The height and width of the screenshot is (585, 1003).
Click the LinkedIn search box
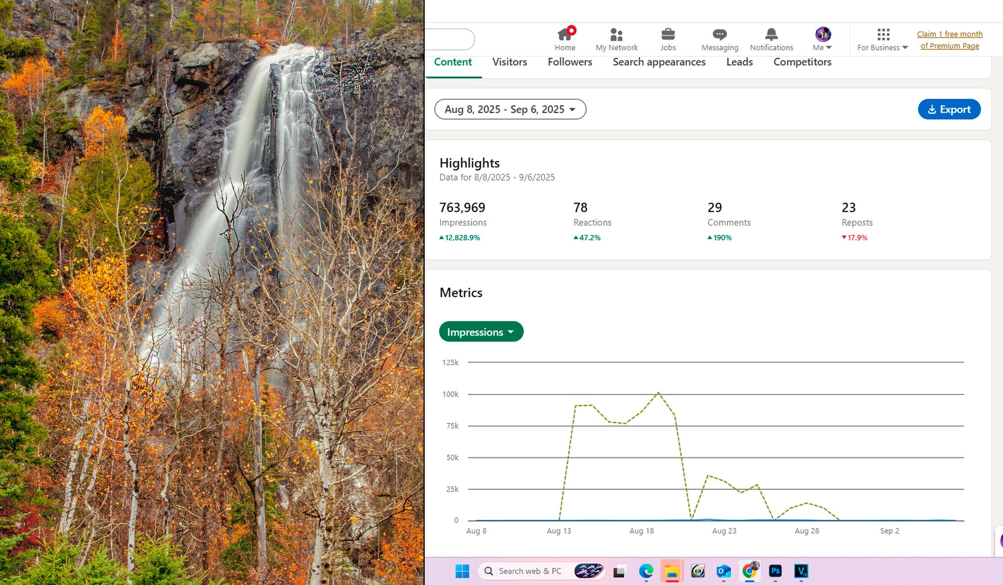(x=450, y=39)
